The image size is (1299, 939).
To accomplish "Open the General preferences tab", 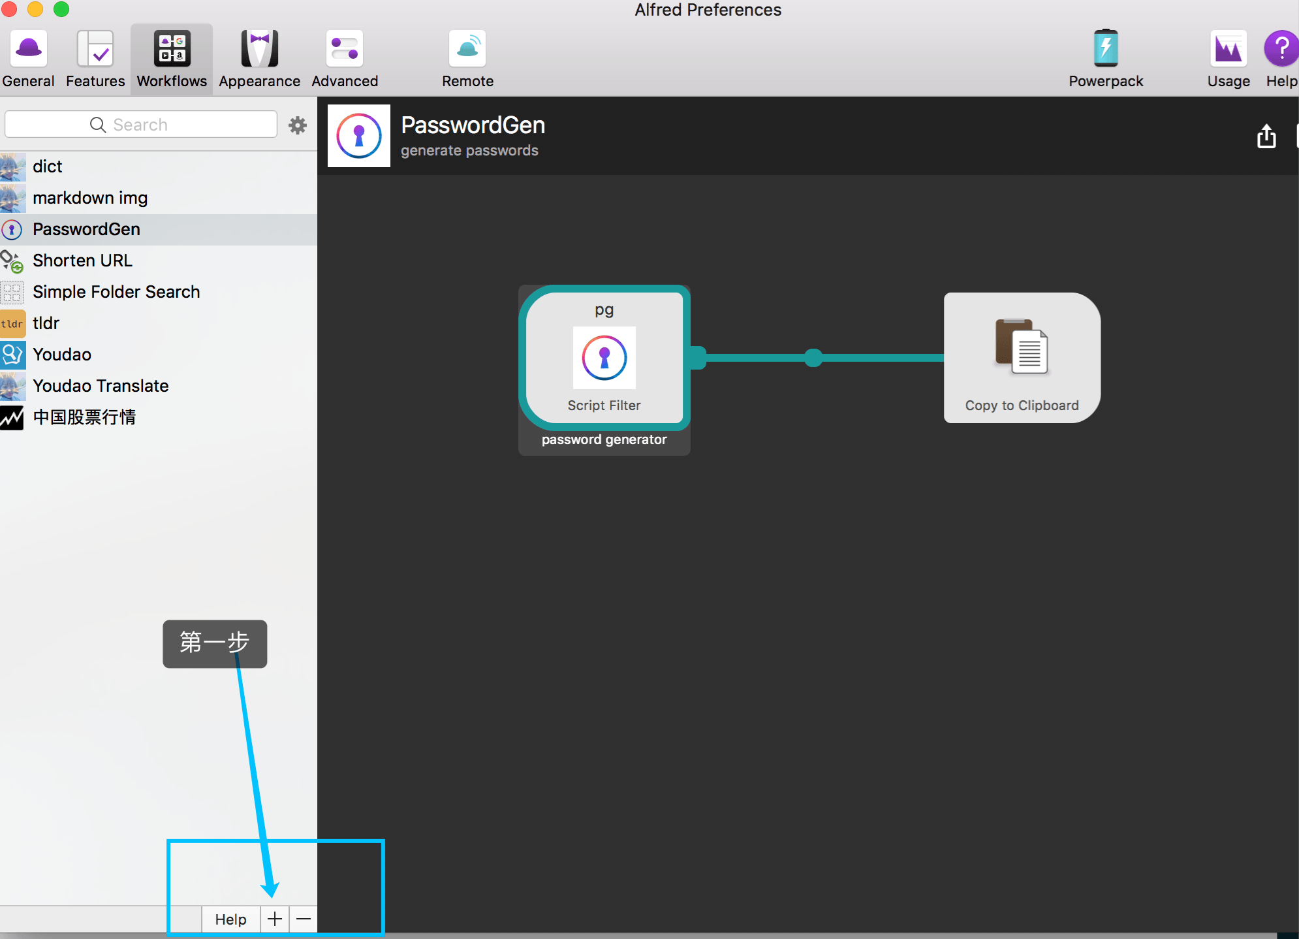I will 29,59.
